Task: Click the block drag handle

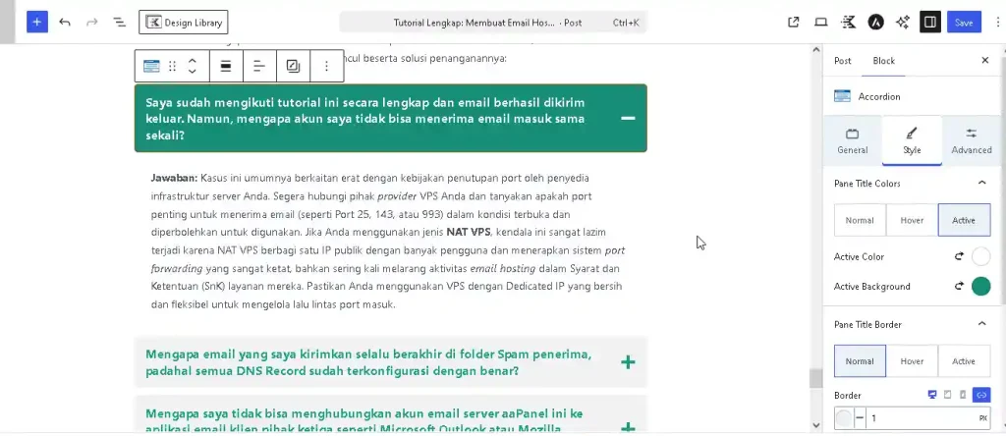Action: 172,66
